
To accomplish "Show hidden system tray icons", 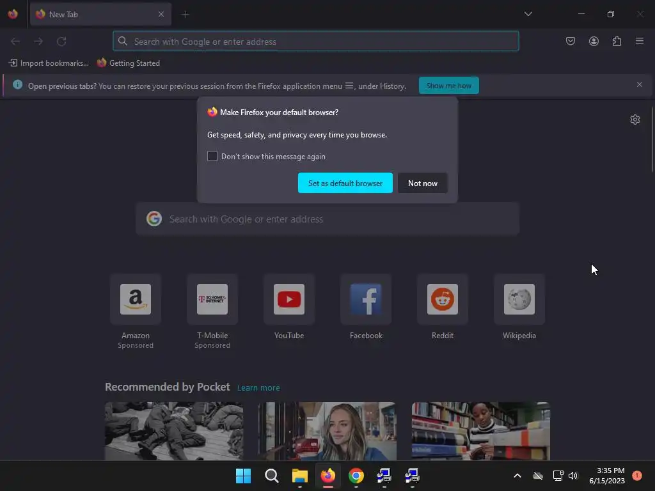I will click(517, 476).
